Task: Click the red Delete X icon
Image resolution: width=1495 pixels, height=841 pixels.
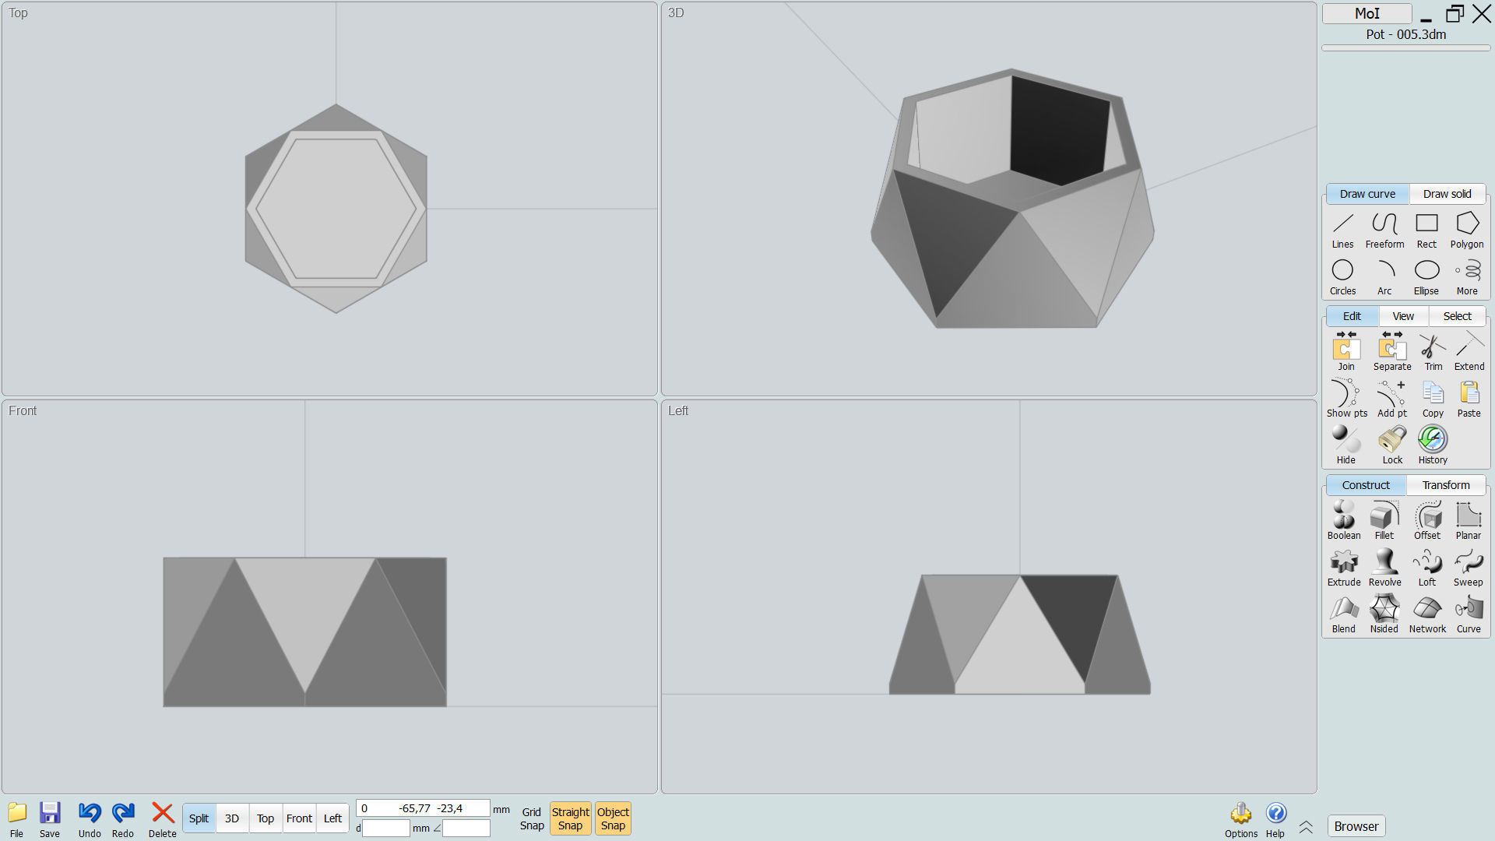Action: (x=163, y=820)
